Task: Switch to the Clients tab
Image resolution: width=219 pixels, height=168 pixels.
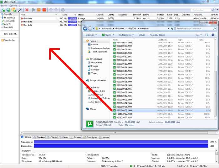Action: pos(52,137)
